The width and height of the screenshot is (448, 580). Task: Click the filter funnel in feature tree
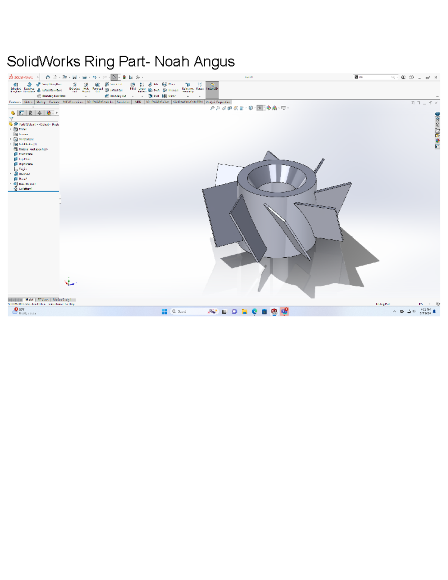point(11,119)
